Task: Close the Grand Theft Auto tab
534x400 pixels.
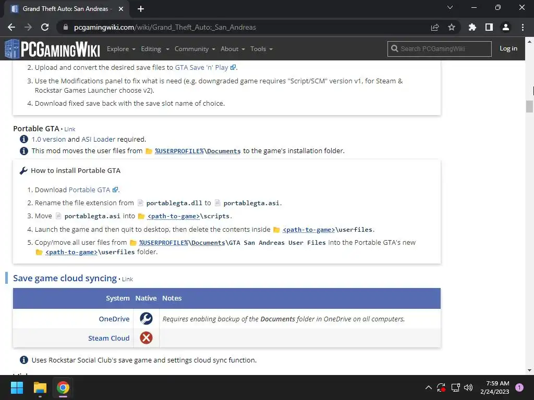Action: (121, 9)
